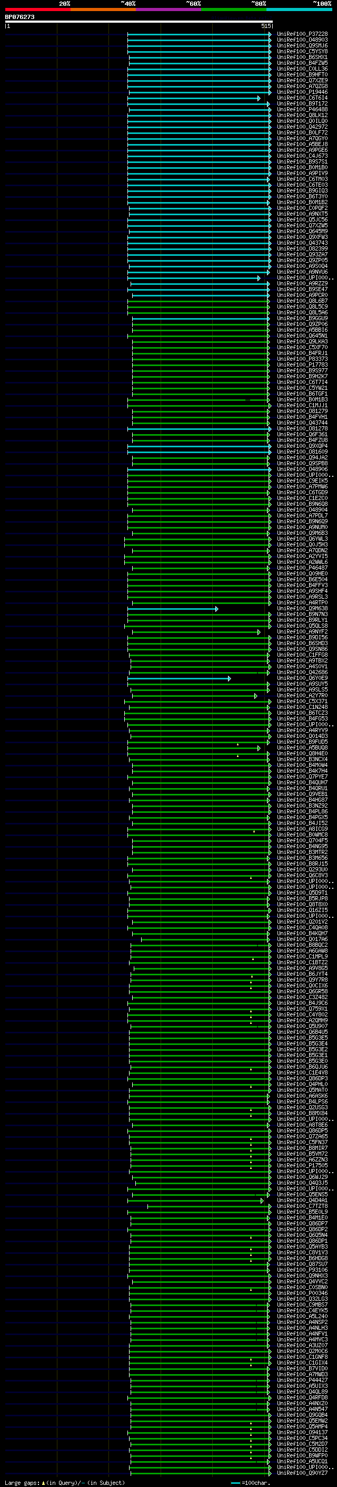Open the UniRef100_P00346 hit label
Viewport: 337px width, 1487px height.
point(302,1293)
